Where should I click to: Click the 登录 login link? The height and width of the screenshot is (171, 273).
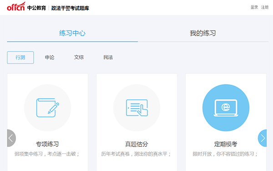[254, 7]
